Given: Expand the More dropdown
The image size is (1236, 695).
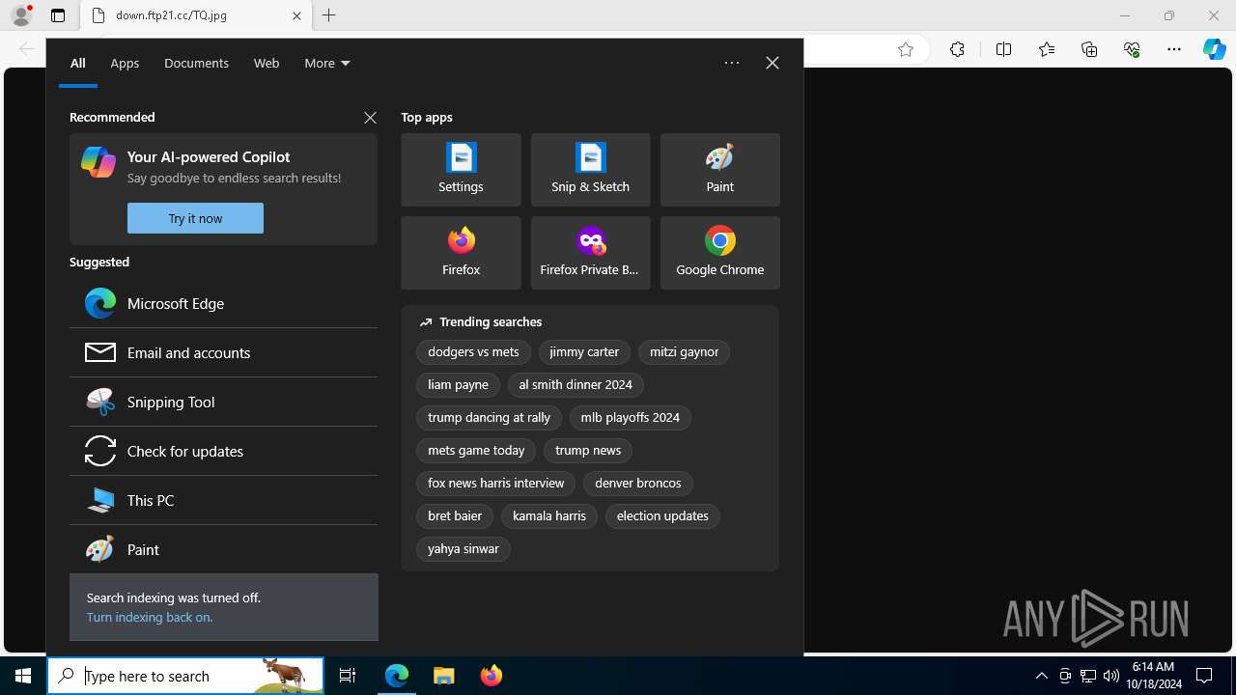Looking at the screenshot, I should [x=327, y=63].
